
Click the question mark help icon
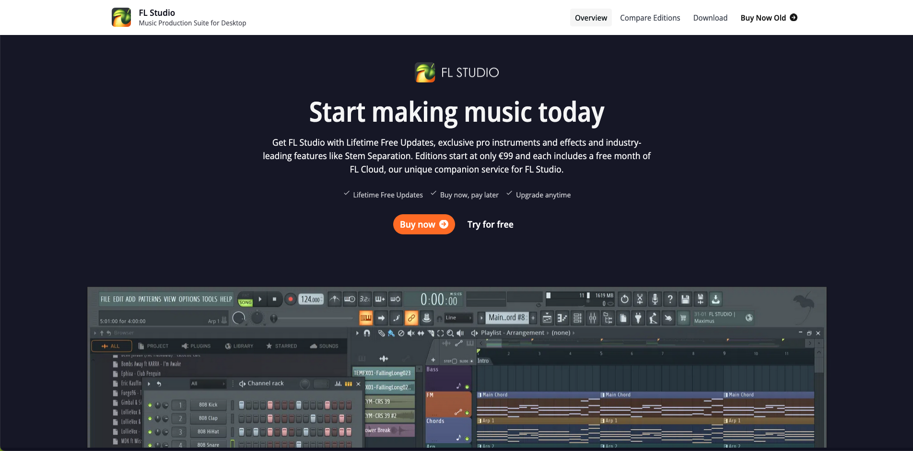670,299
